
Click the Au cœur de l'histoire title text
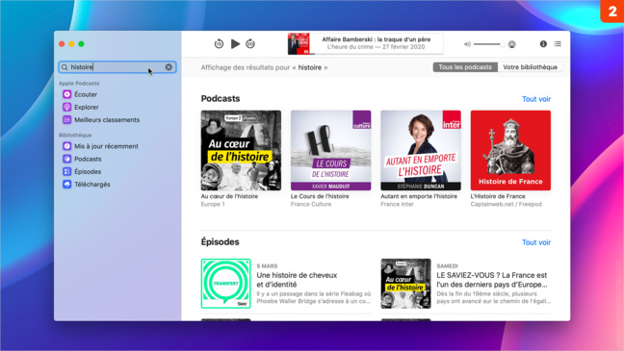point(229,196)
